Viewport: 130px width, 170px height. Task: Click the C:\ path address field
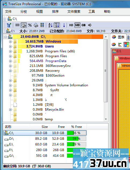coord(68,19)
